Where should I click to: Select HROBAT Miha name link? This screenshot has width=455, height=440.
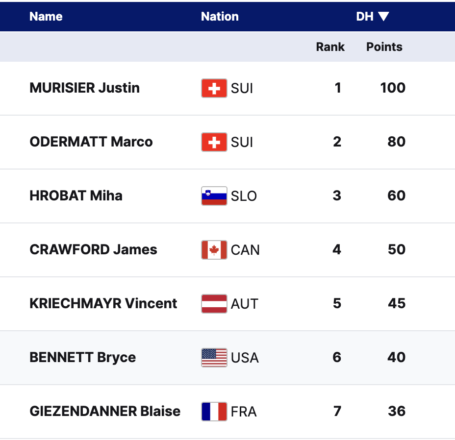coord(76,196)
